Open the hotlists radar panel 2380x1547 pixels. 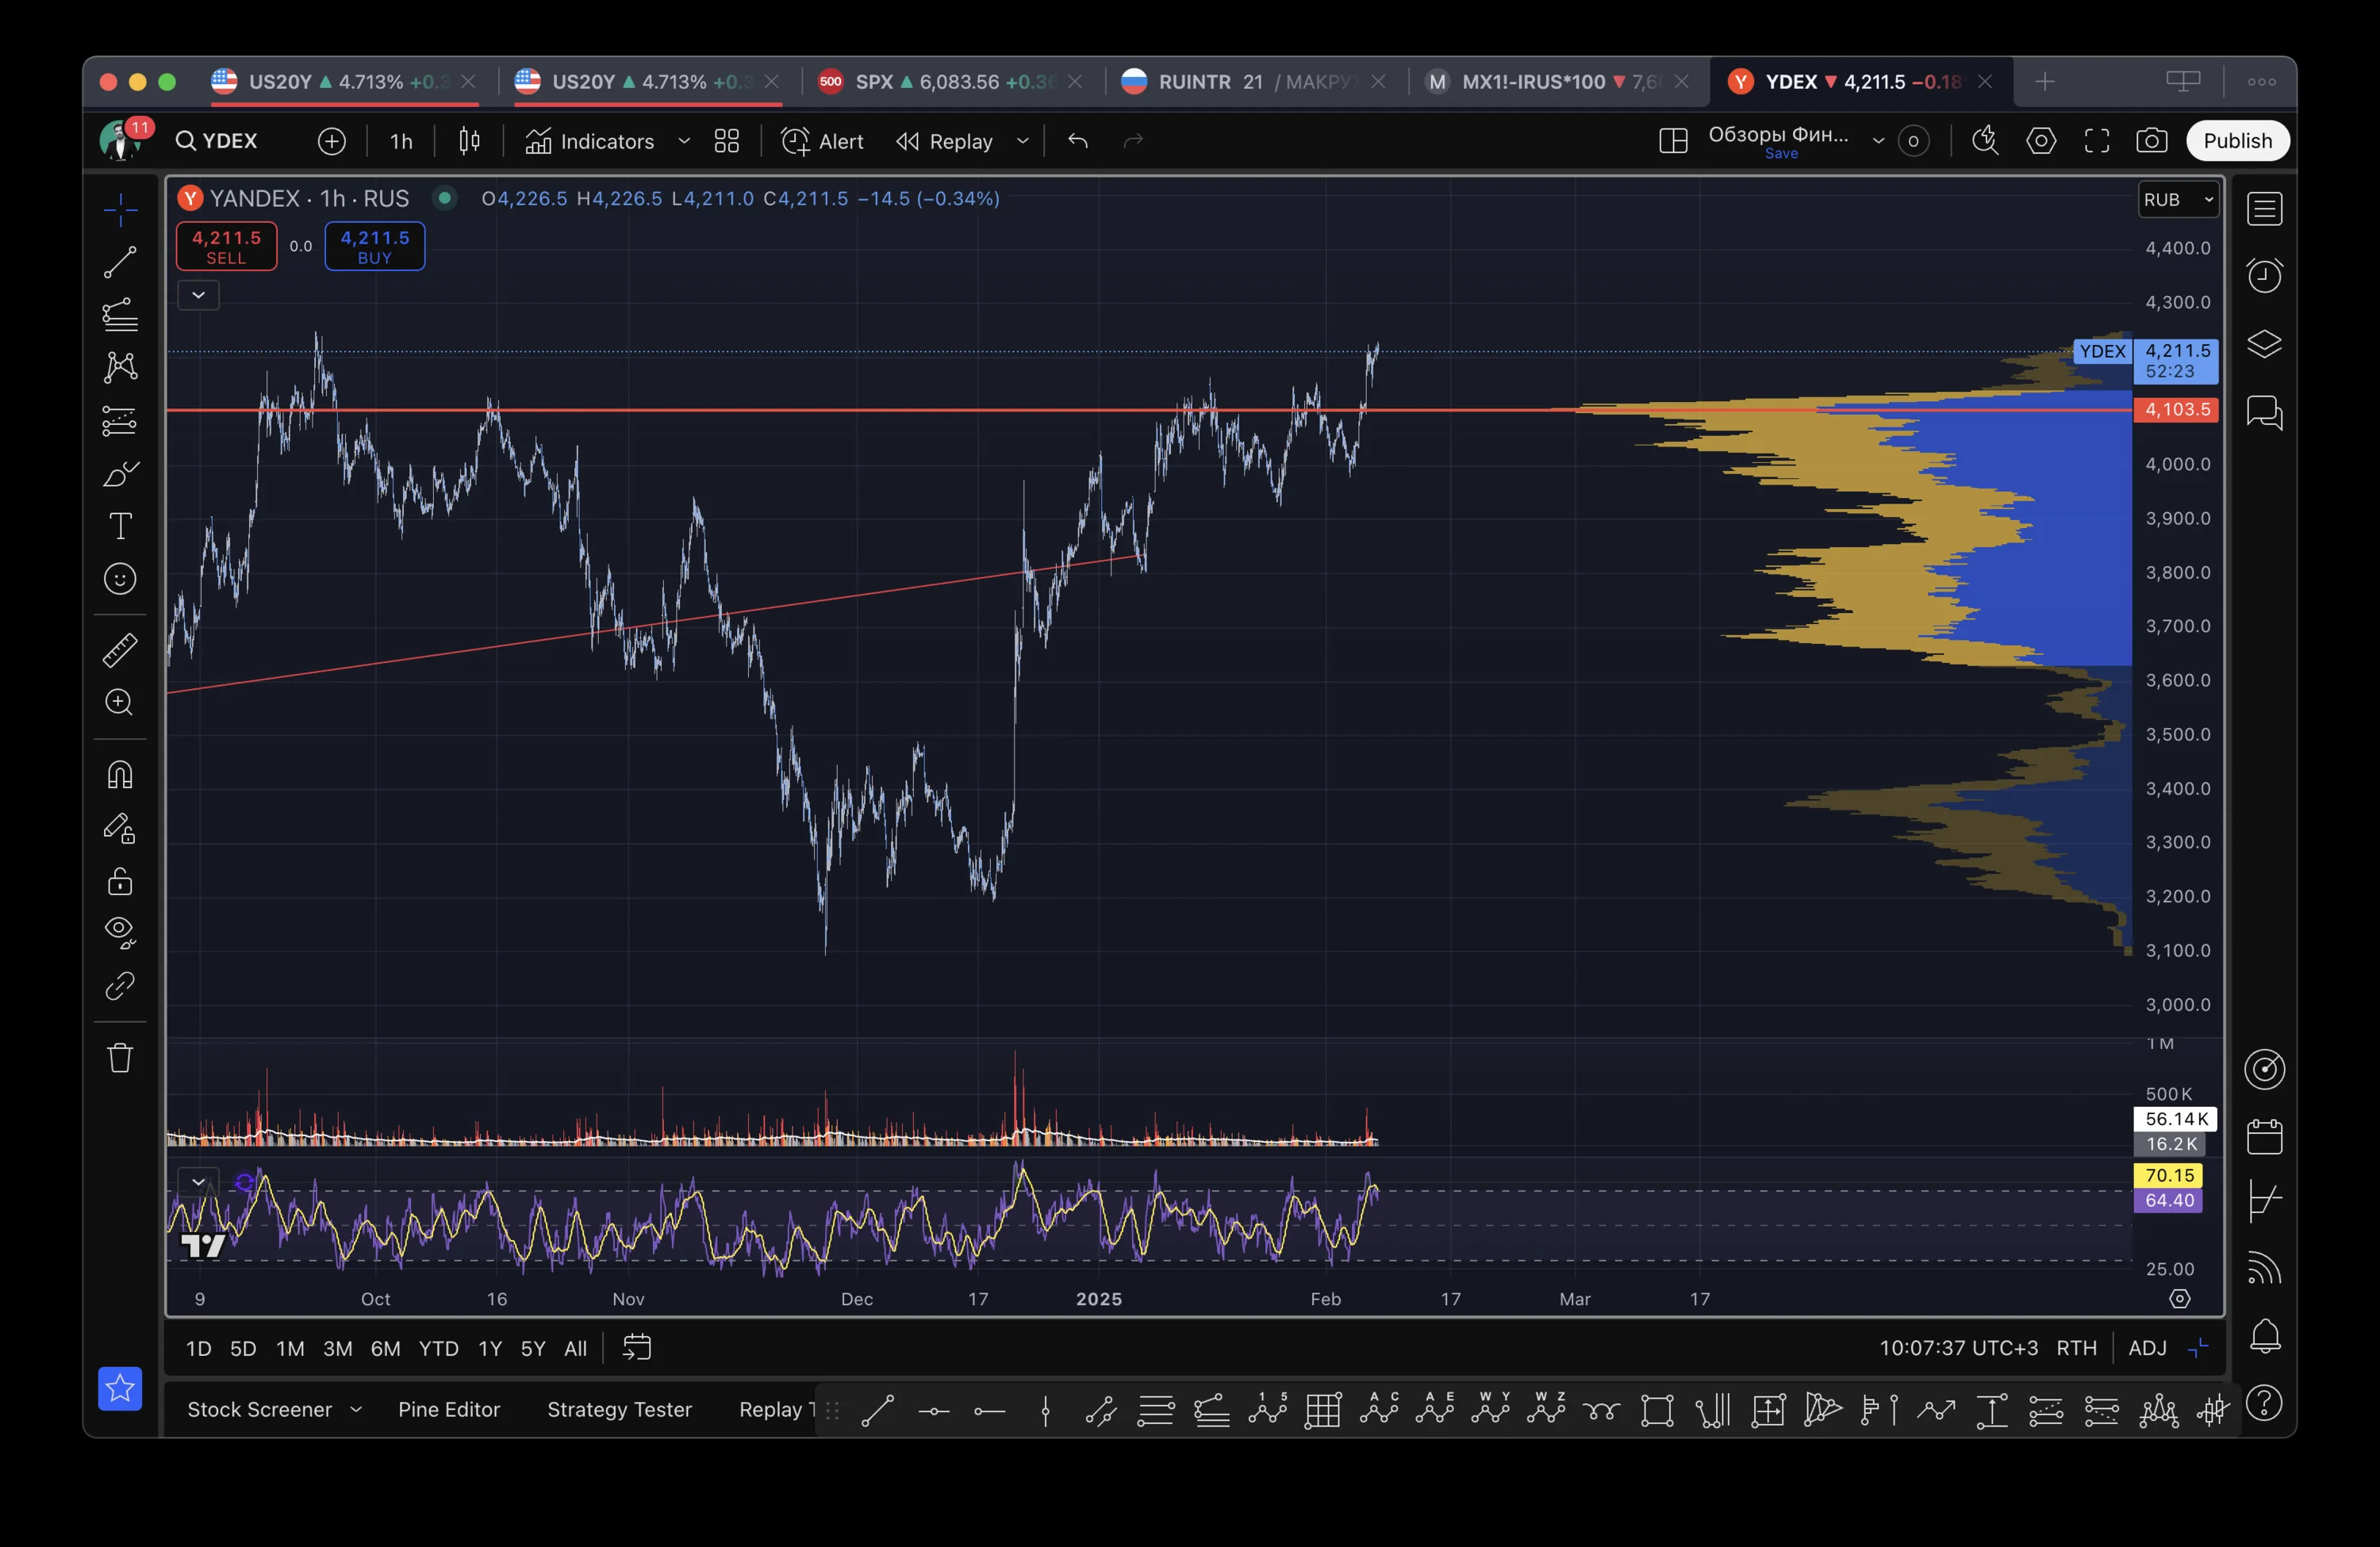2264,1070
